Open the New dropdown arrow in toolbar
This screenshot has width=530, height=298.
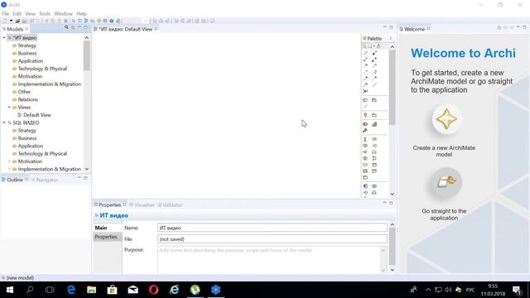coord(11,21)
